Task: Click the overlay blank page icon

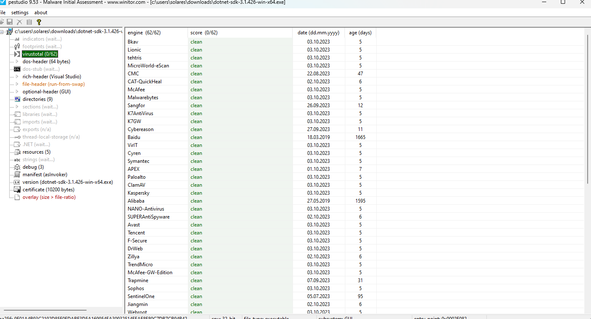Action: tap(17, 197)
